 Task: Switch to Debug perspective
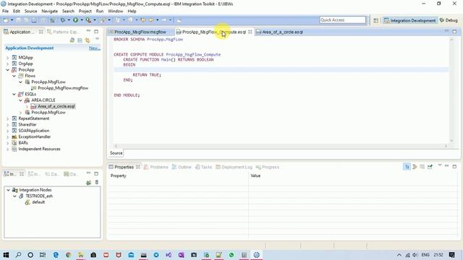(449, 20)
